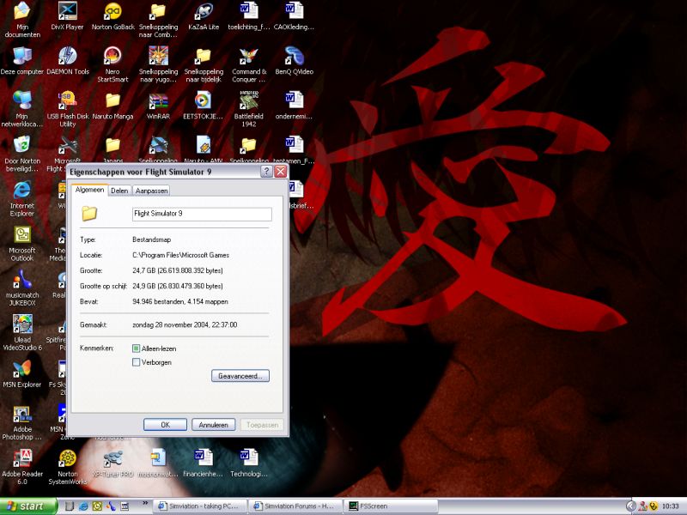Launch Norton GoBack from the desktop
The image size is (687, 515).
pyautogui.click(x=112, y=13)
